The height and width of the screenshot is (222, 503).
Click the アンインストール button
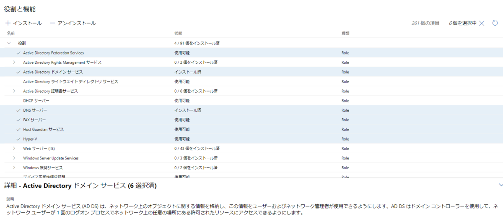click(73, 23)
